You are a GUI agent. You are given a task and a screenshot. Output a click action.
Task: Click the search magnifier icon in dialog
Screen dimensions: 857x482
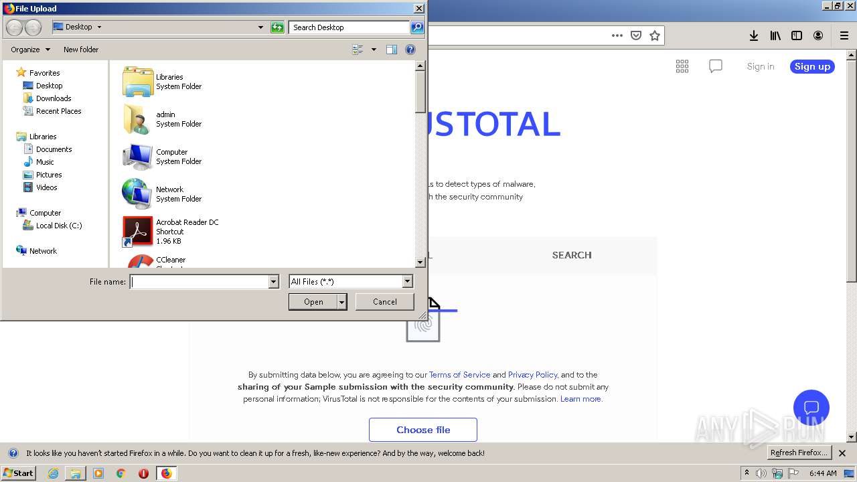(x=417, y=27)
